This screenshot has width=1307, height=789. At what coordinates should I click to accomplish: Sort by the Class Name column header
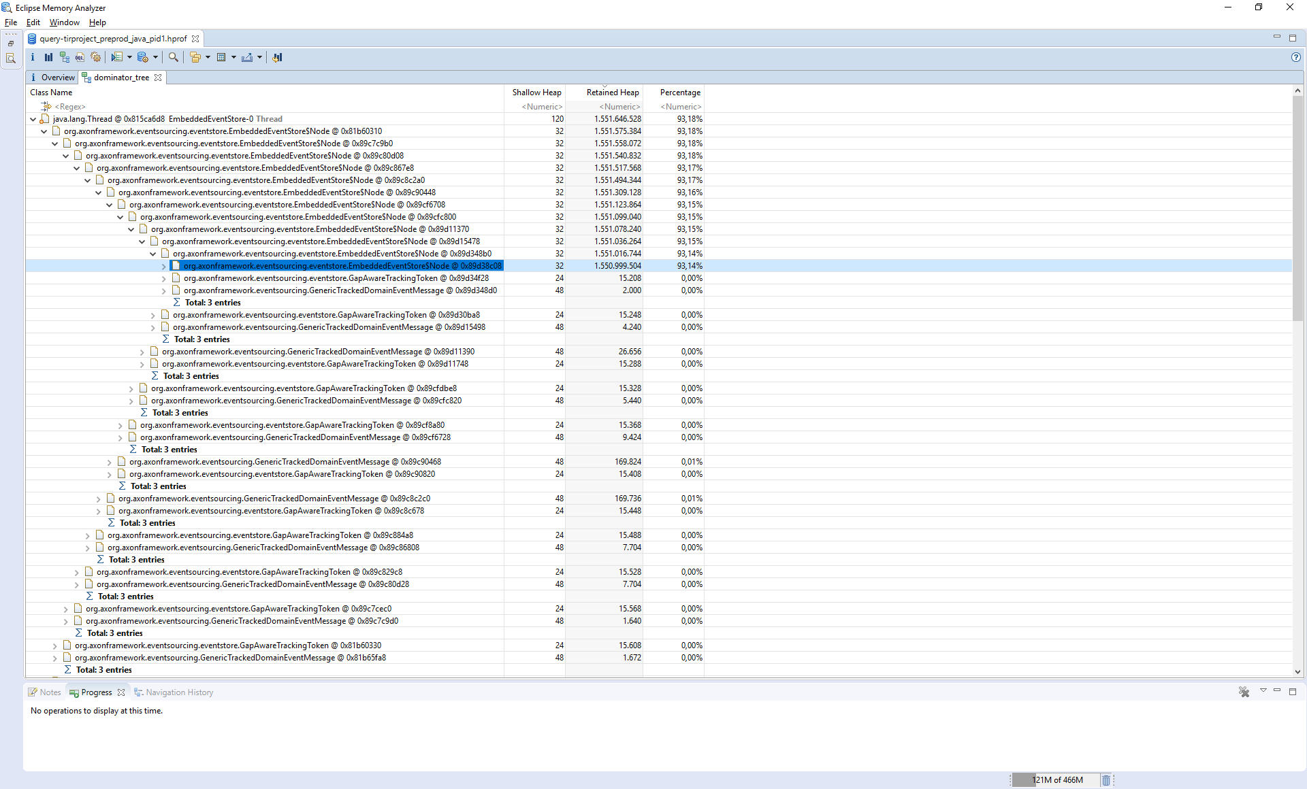(x=265, y=93)
